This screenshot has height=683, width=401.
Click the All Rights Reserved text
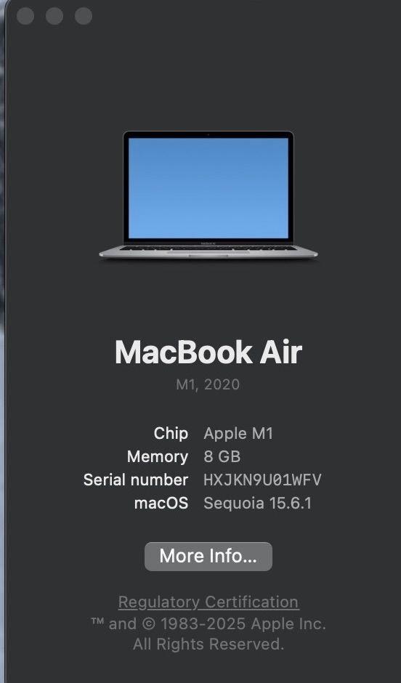click(208, 644)
